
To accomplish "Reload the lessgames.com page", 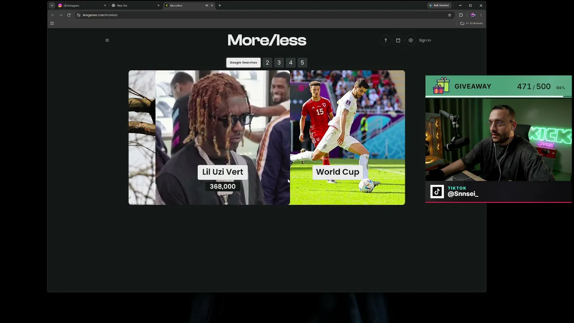I will click(x=69, y=15).
